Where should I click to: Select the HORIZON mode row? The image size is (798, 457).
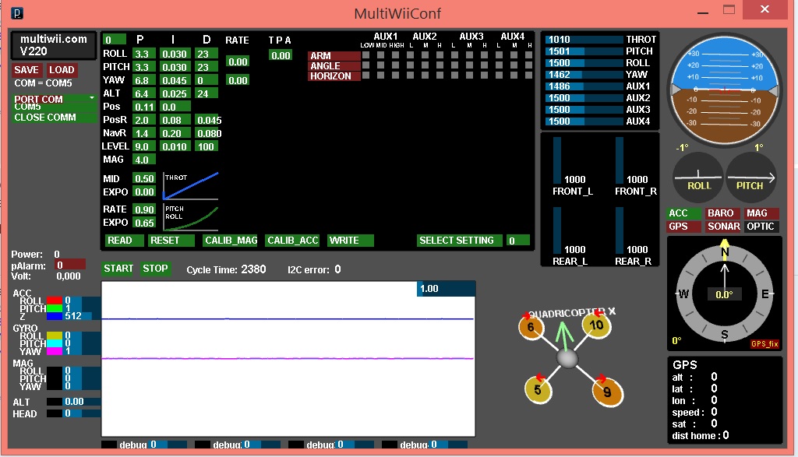pos(333,76)
